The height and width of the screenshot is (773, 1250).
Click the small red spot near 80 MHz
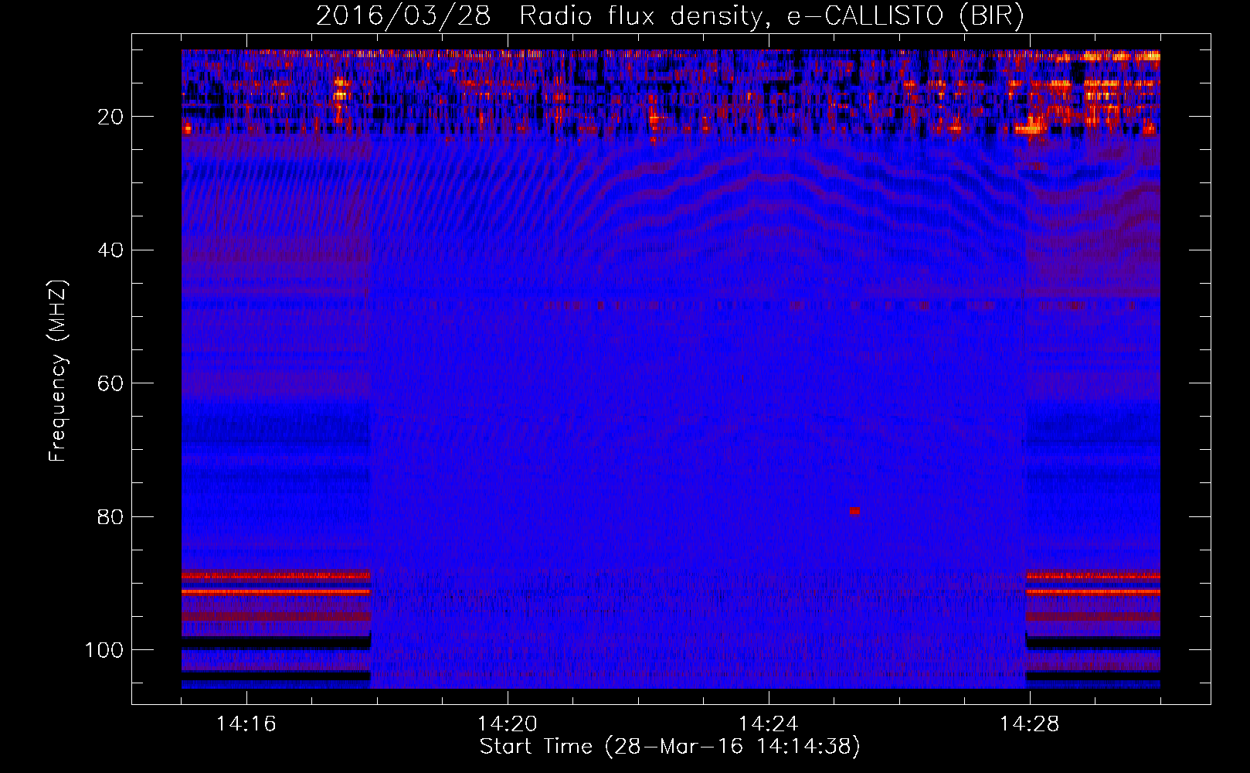pyautogui.click(x=854, y=511)
